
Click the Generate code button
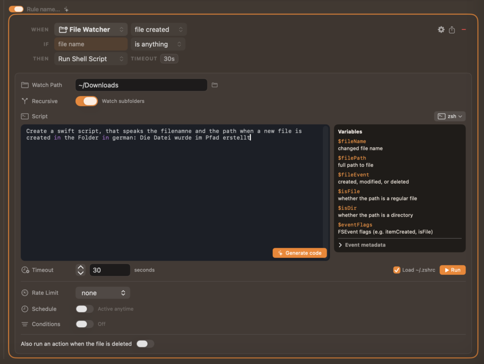(x=299, y=253)
